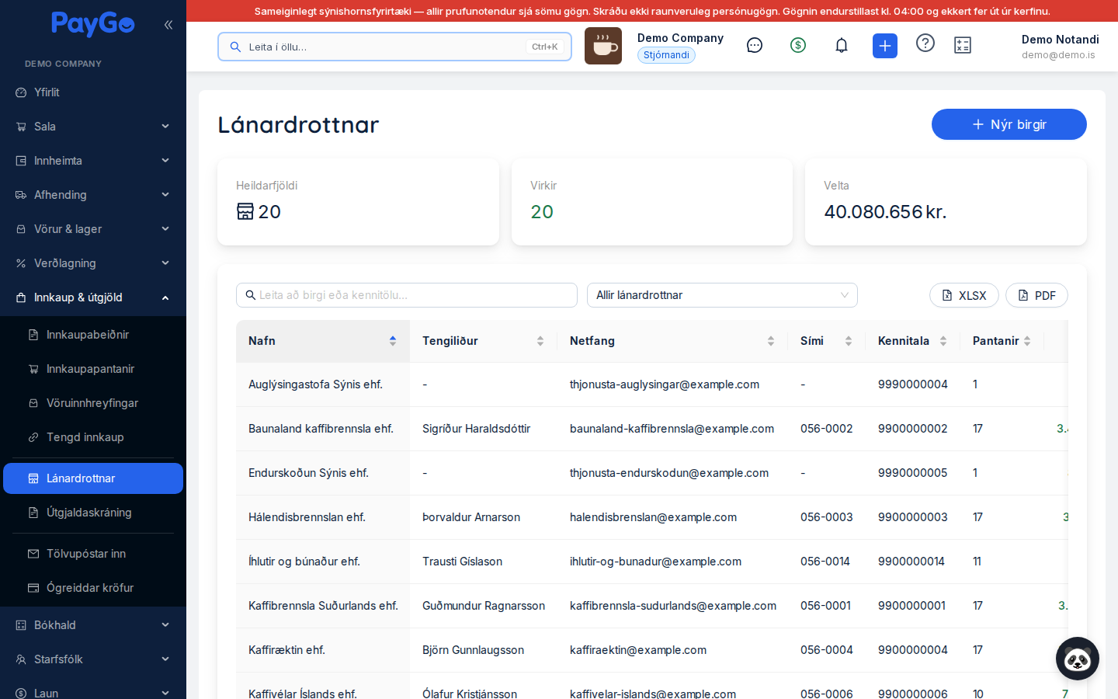1118x699 pixels.
Task: Open Útgjaldaskráning in the sidebar
Action: point(93,513)
